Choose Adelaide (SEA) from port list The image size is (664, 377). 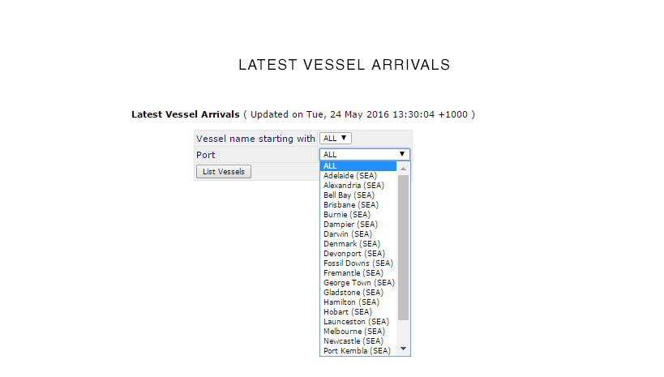click(x=349, y=175)
